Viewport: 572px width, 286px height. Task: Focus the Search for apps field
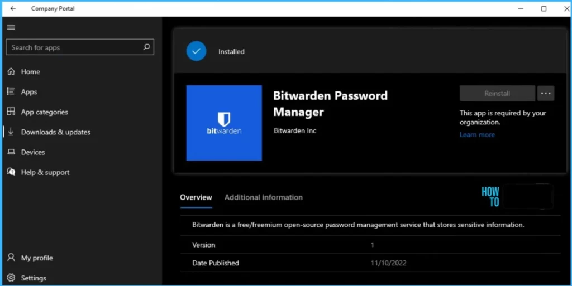(80, 47)
